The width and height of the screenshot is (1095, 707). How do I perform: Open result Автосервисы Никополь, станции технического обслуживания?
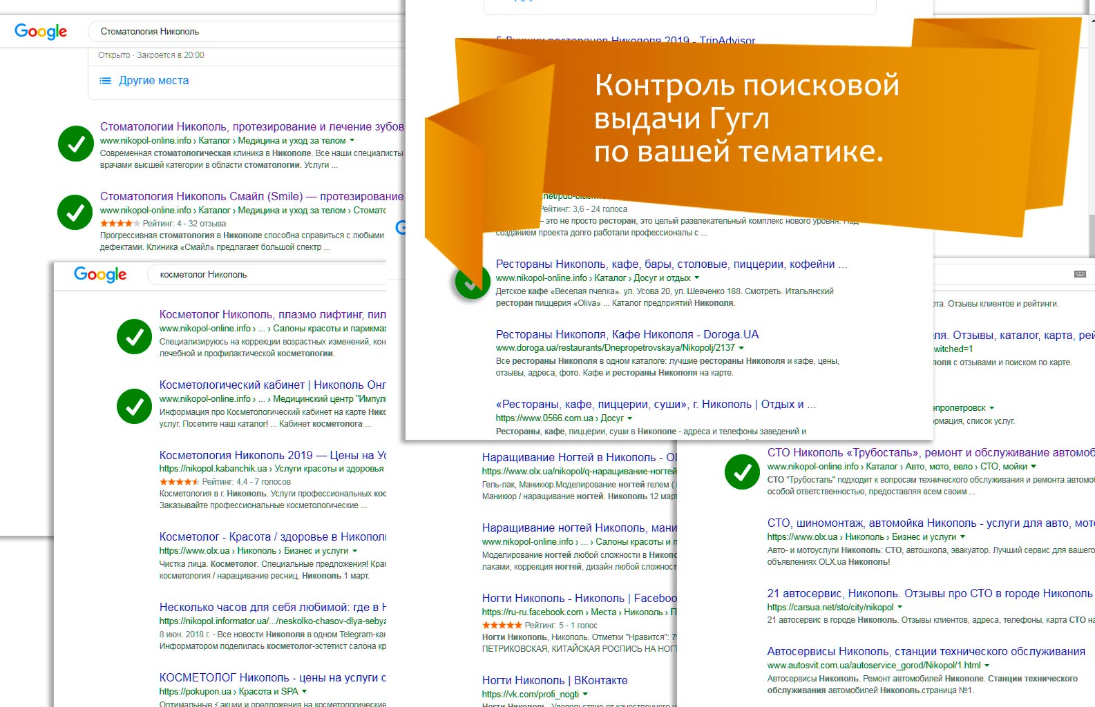pos(926,651)
